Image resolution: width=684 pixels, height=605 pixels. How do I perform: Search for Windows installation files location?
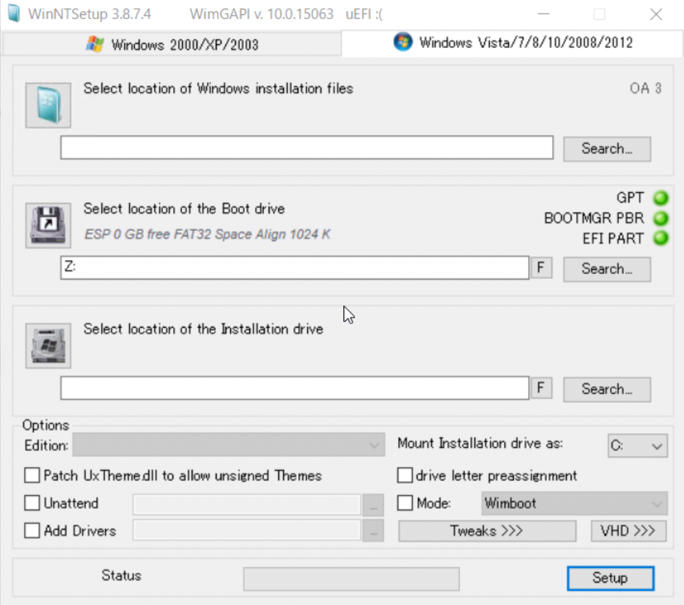point(607,149)
